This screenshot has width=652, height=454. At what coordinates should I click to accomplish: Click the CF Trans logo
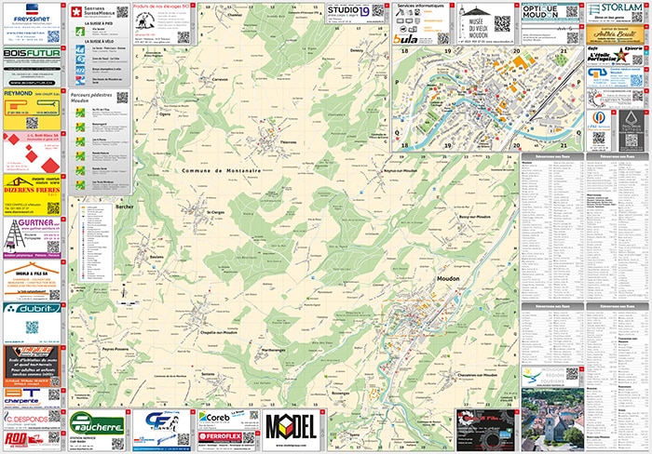tap(162, 423)
